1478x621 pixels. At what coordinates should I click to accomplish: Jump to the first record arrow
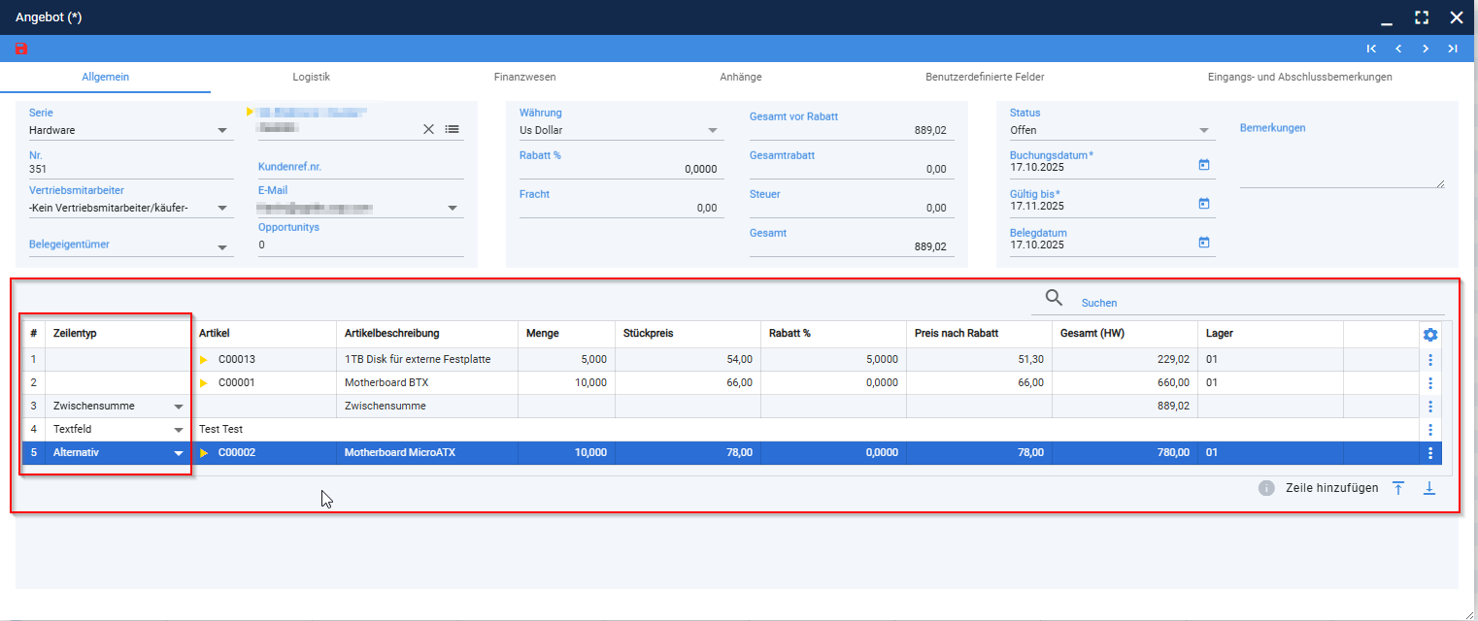1371,49
